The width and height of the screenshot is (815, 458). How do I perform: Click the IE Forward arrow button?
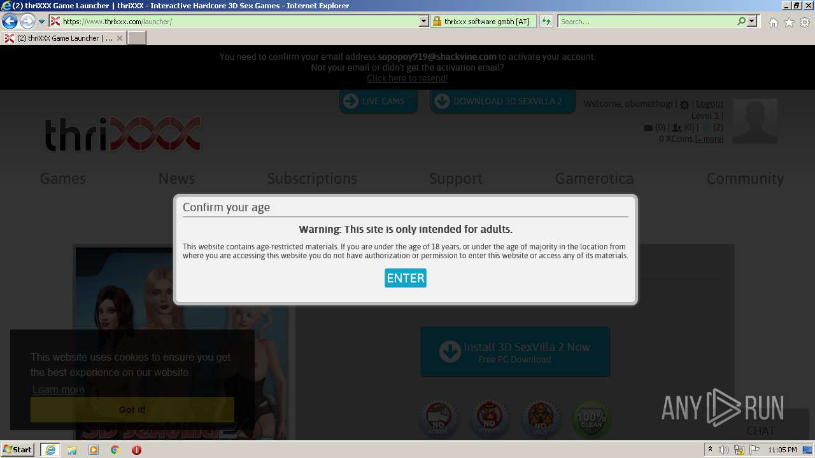click(x=27, y=22)
